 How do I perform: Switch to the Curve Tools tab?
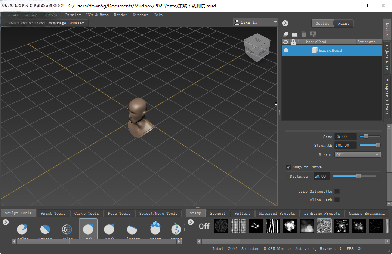coord(86,214)
